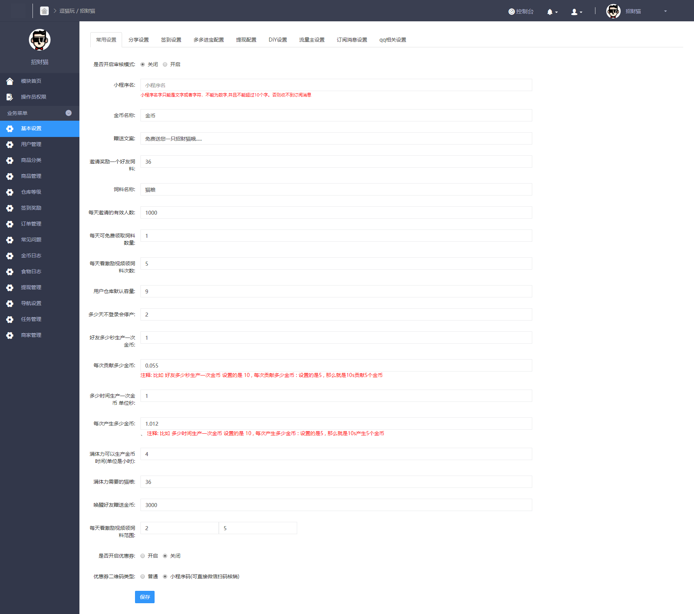Click the 唤醒好友赠送金币 field with 3000
694x614 pixels.
[336, 505]
